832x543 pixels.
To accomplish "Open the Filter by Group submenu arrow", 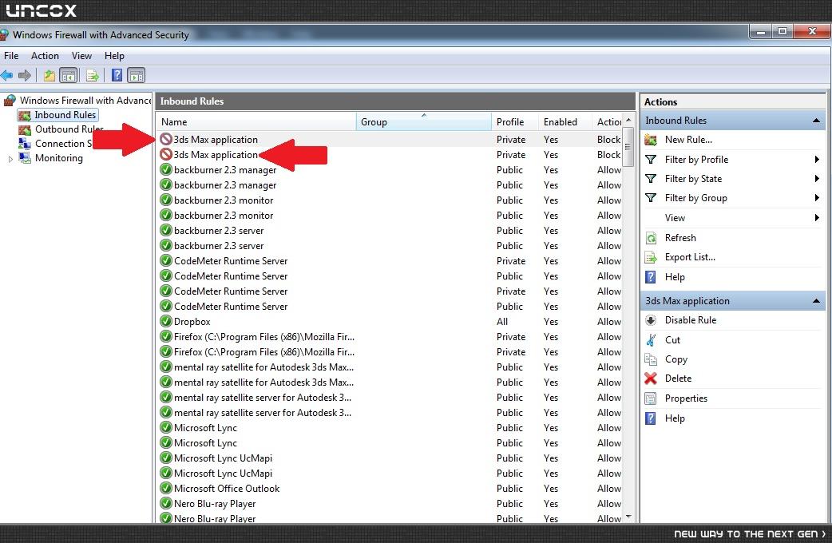I will pyautogui.click(x=817, y=198).
